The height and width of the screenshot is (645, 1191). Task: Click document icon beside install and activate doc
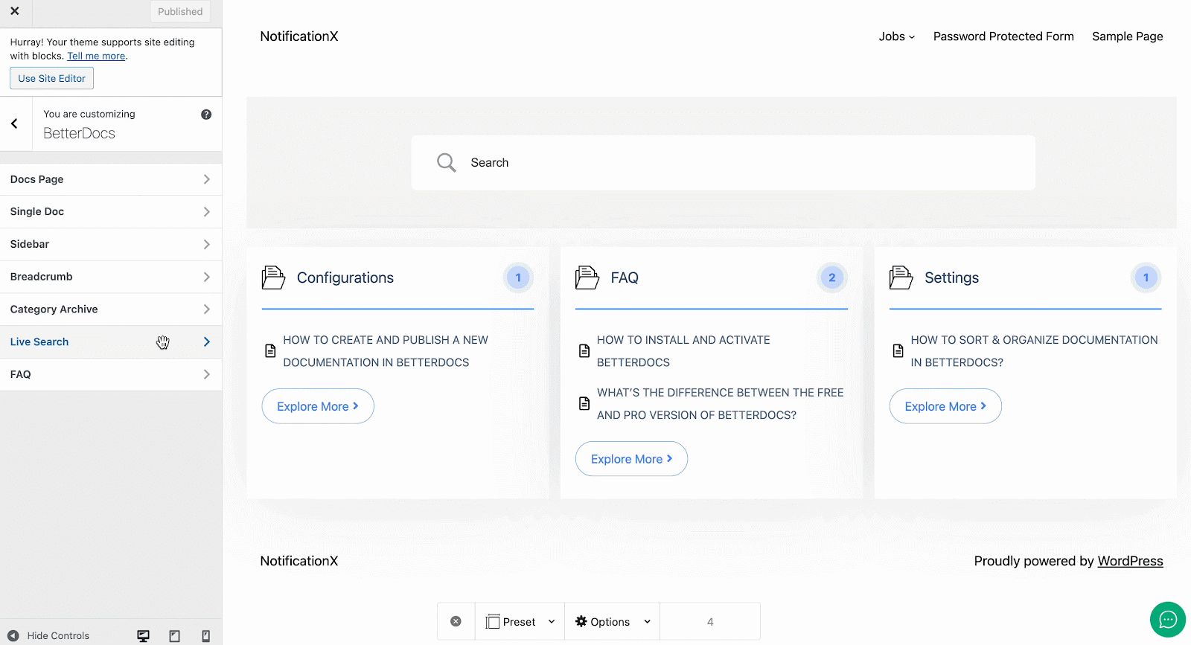[584, 351]
